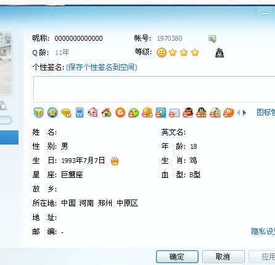Click the envelope mail icon

174,113
